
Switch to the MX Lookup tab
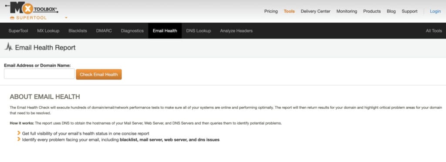(x=48, y=31)
